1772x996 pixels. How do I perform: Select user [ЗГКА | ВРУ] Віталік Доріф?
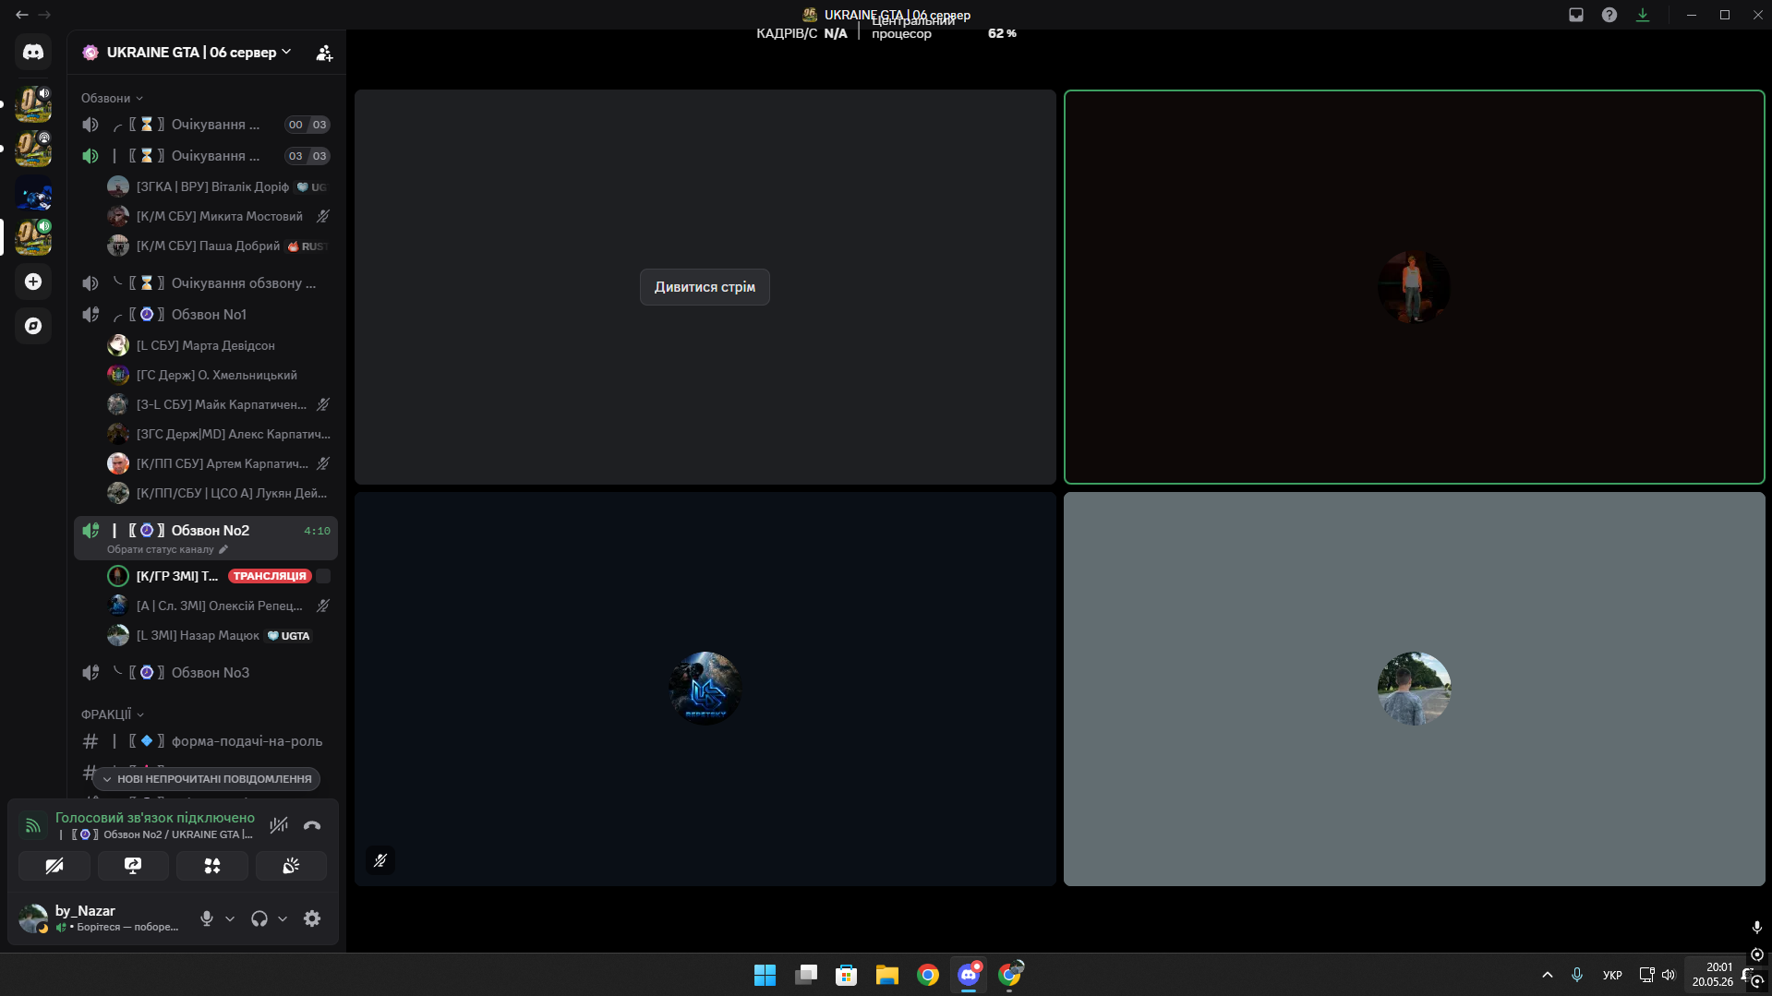tap(219, 186)
